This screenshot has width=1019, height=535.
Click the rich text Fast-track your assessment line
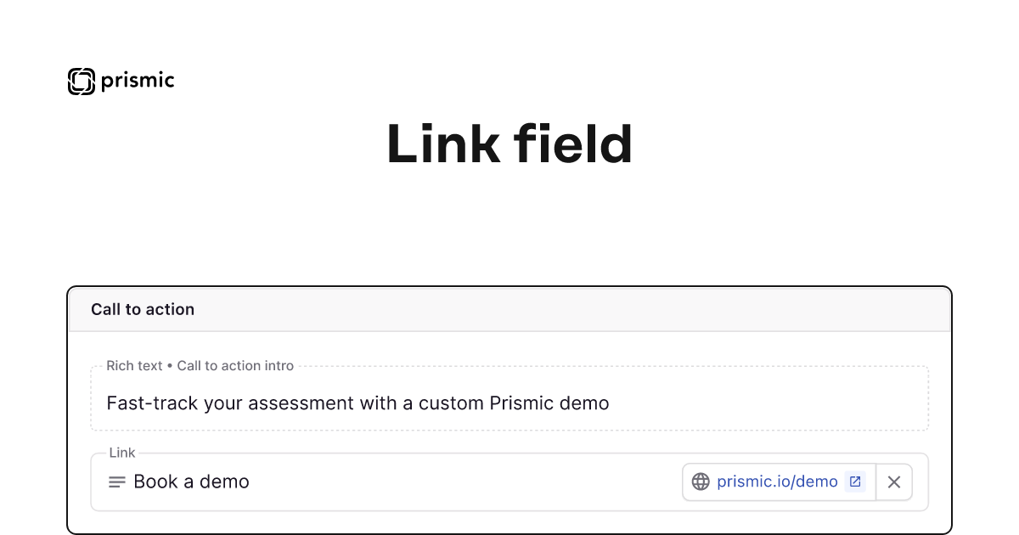tap(357, 403)
